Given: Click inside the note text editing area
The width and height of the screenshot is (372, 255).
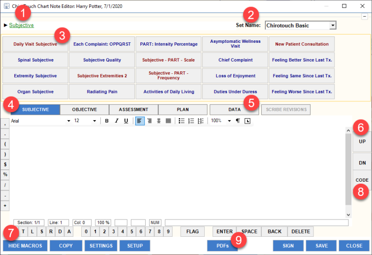Looking at the screenshot, I should coord(178,172).
